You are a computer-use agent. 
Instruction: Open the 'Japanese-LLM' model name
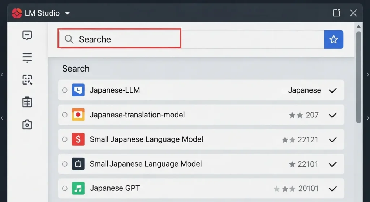pos(115,90)
